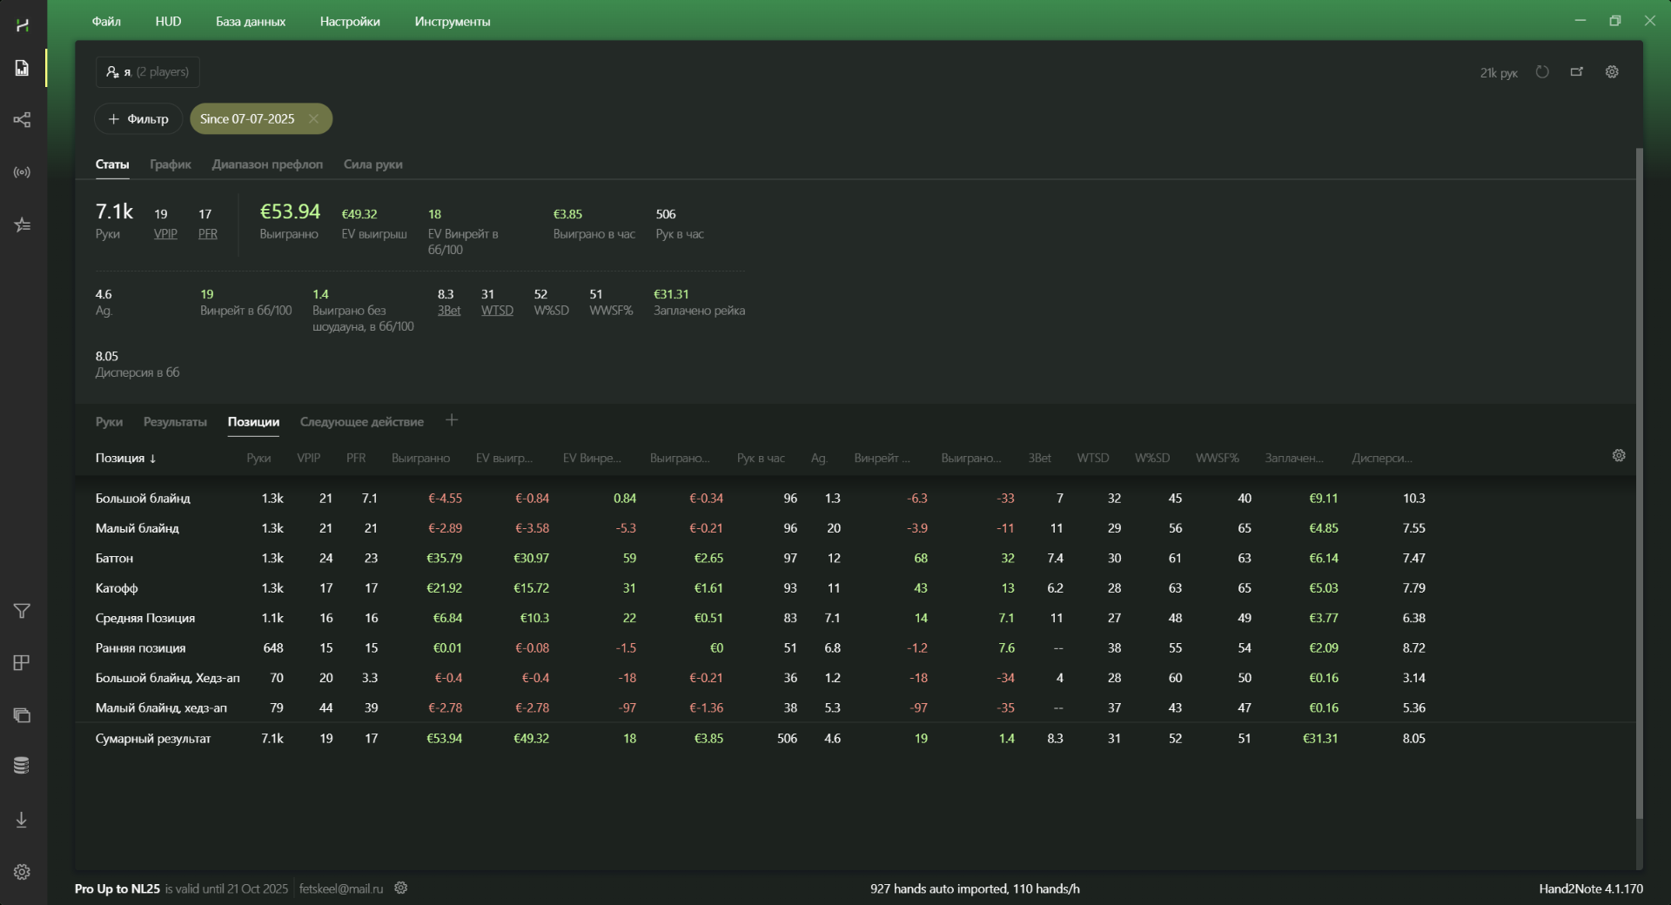Open the Настройки menu
Image resolution: width=1671 pixels, height=905 pixels.
pos(350,22)
